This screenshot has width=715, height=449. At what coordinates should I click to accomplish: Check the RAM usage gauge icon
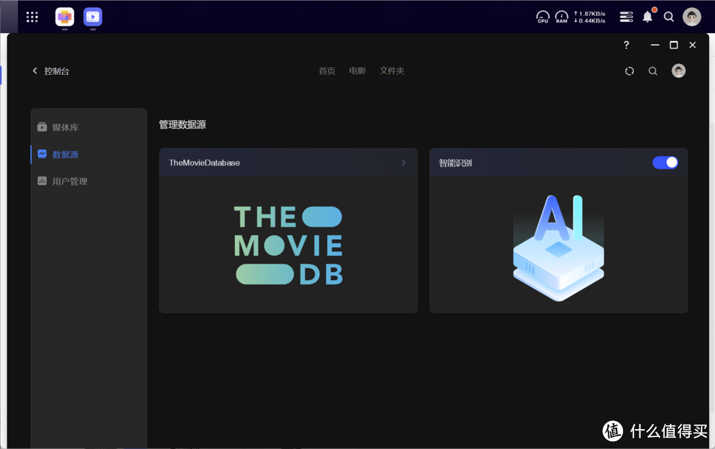(x=561, y=17)
